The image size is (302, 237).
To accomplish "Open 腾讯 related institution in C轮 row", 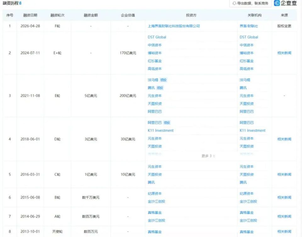I will 243,182.
